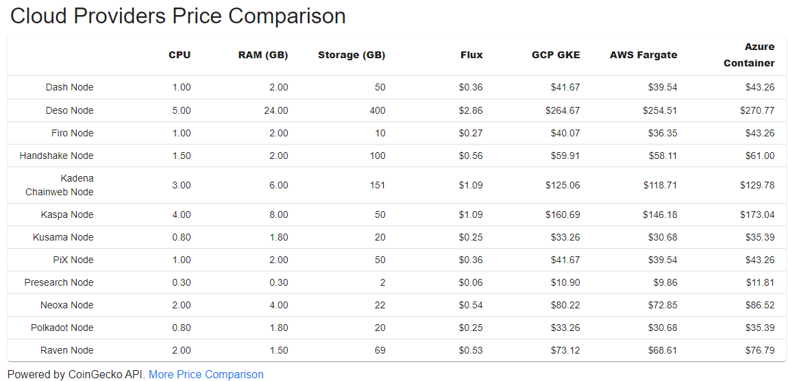Click the $160.69 GCP GKE price
This screenshot has height=381, width=788.
[563, 214]
